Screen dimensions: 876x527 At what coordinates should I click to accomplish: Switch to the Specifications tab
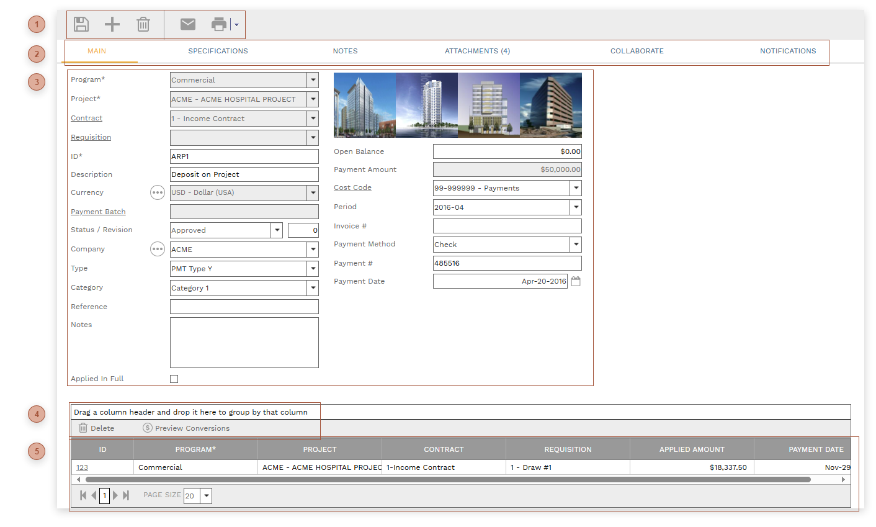pyautogui.click(x=218, y=51)
